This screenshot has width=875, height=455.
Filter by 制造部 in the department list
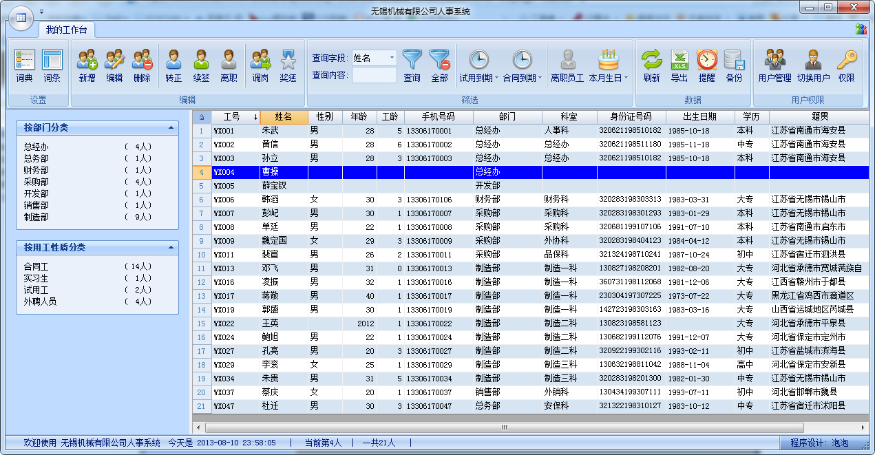coord(36,217)
